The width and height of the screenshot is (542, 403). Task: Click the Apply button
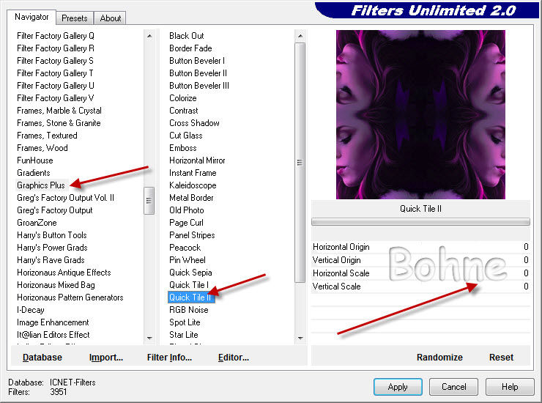point(398,386)
